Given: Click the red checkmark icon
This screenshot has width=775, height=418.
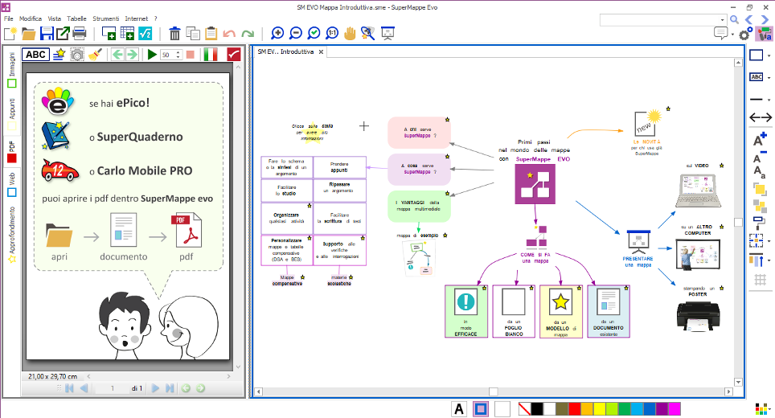Looking at the screenshot, I should click(x=234, y=55).
